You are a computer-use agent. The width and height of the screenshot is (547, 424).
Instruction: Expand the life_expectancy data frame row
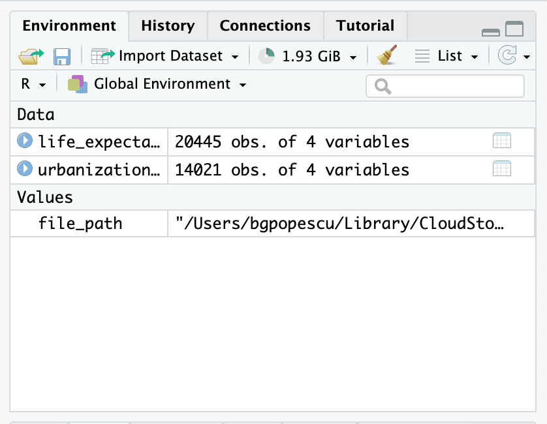[25, 141]
